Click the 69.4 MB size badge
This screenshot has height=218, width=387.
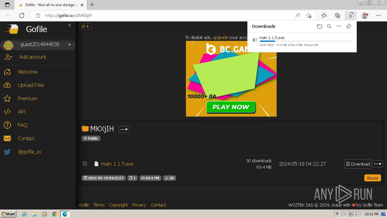[x=150, y=178]
